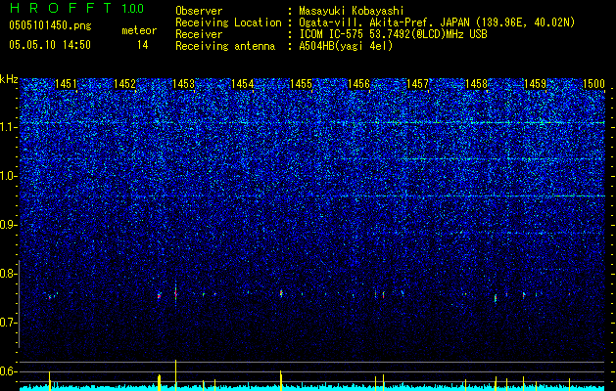Viewport: 616px width, 391px height.
Task: Click the 1455 time marker
Action: [301, 83]
